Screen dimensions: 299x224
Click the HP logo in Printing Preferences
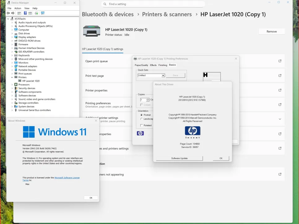pos(140,133)
